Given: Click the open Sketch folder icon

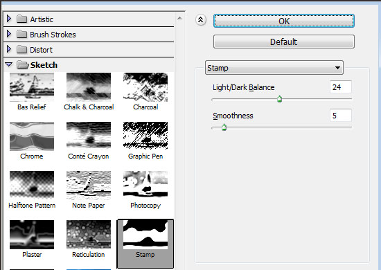Looking at the screenshot, I should (x=23, y=65).
